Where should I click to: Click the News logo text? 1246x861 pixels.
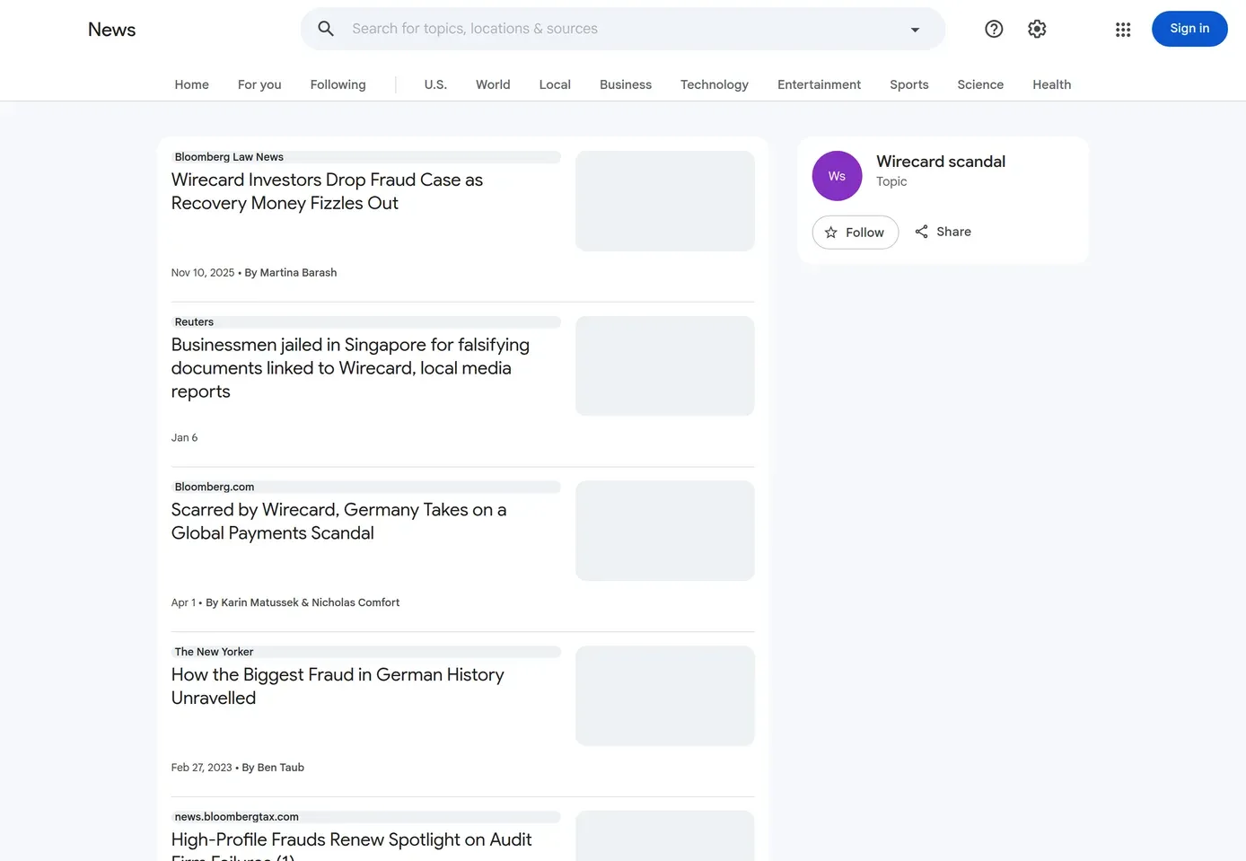click(111, 30)
